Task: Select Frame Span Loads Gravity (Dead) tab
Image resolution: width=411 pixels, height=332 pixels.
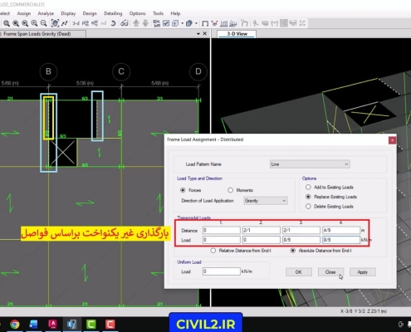Action: tap(42, 34)
